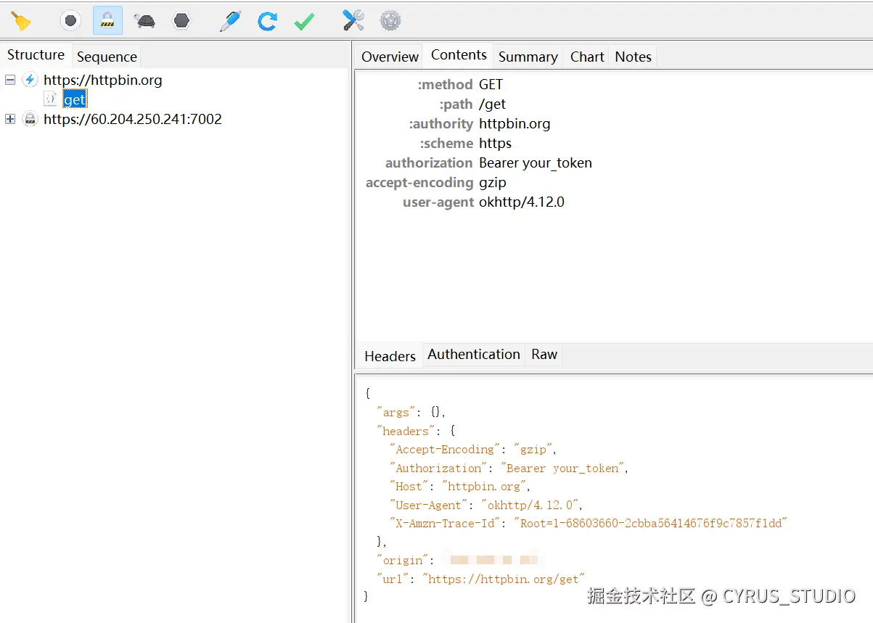The height and width of the screenshot is (623, 873).
Task: Open the Notes tab
Action: (x=633, y=57)
